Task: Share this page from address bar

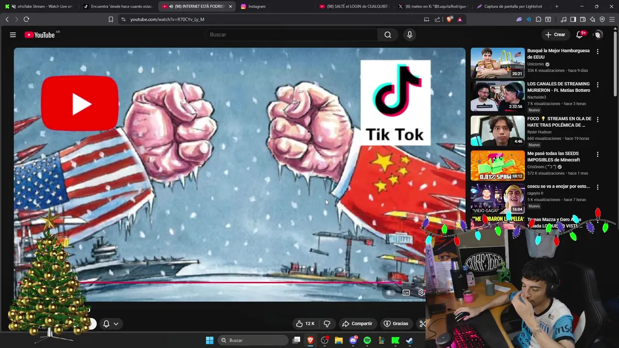Action: [x=437, y=19]
